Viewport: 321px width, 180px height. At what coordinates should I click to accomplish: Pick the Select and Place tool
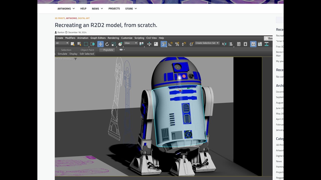(x=120, y=44)
